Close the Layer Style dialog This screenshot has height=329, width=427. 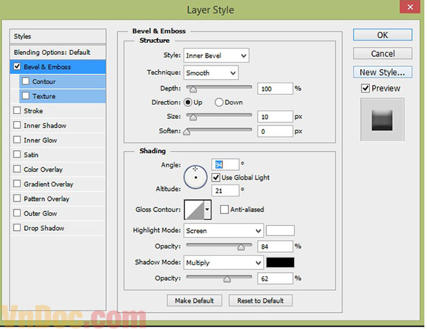tap(410, 6)
